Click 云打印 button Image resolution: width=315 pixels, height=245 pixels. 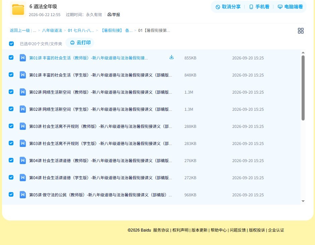coord(80,43)
